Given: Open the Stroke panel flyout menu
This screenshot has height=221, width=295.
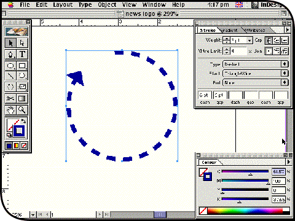Looking at the screenshot, I should (288, 30).
